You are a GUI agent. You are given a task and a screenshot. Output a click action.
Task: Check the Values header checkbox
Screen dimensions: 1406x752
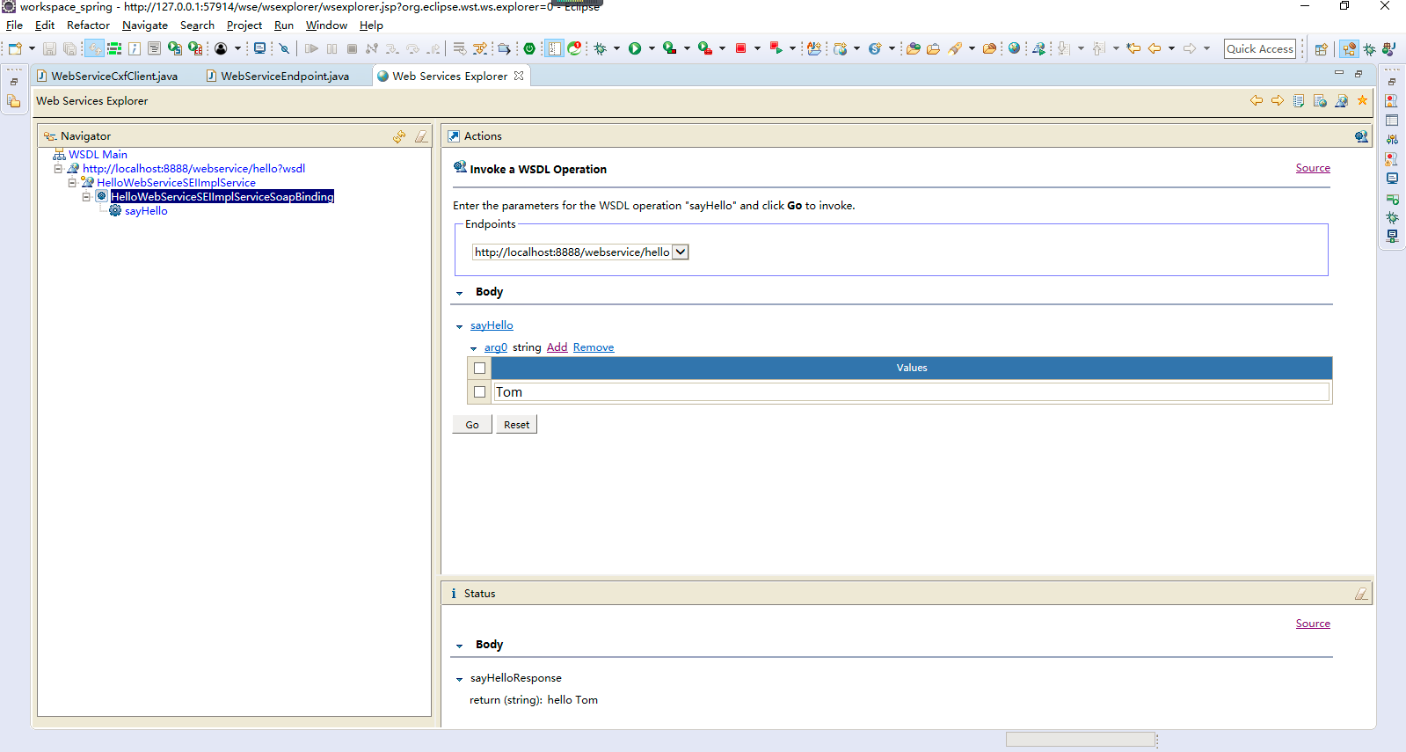[479, 368]
